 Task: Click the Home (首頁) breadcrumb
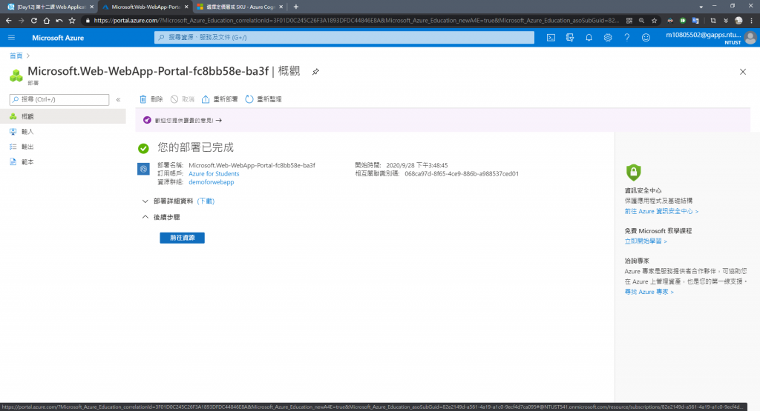pyautogui.click(x=16, y=56)
